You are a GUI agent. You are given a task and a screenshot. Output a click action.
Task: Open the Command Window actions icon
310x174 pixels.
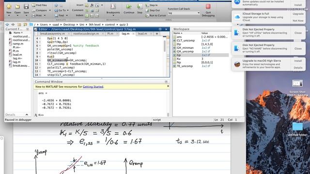pos(166,82)
